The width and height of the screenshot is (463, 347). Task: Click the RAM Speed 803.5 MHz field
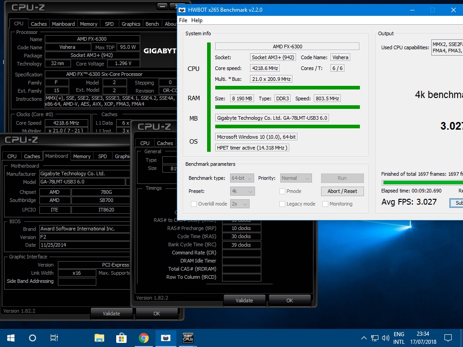pos(327,98)
